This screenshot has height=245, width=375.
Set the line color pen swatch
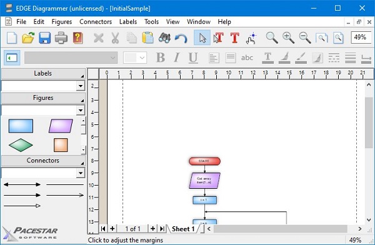(x=301, y=58)
